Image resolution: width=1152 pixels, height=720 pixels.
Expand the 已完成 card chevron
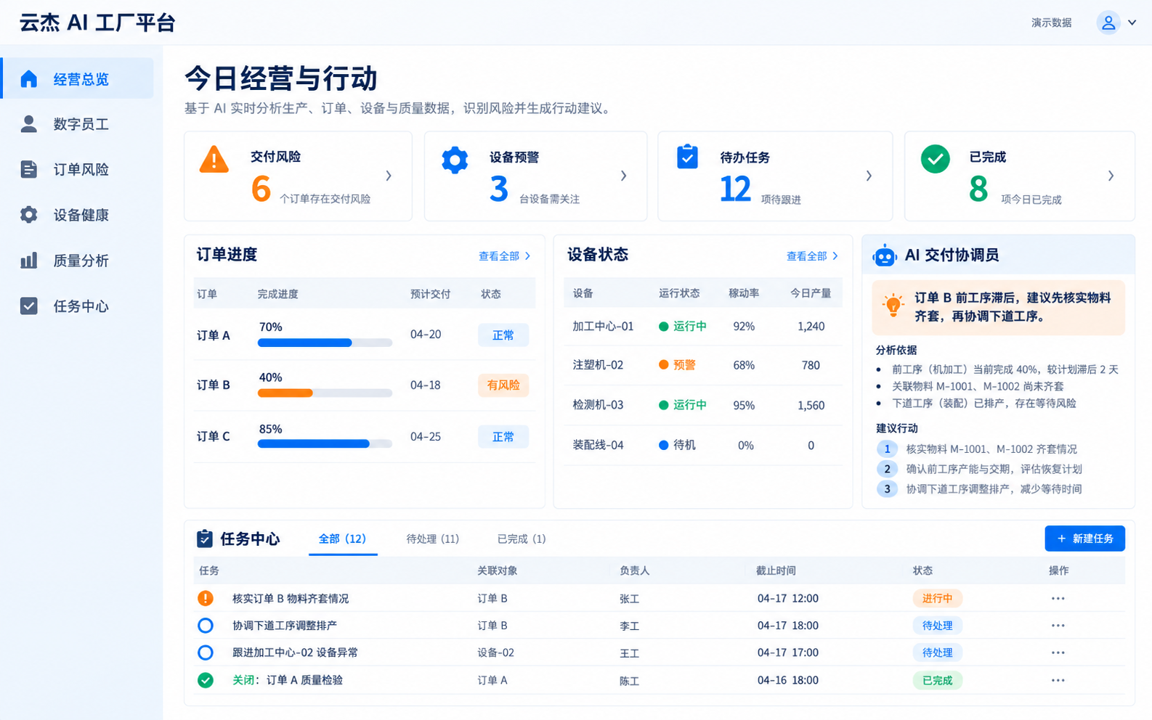click(1111, 176)
